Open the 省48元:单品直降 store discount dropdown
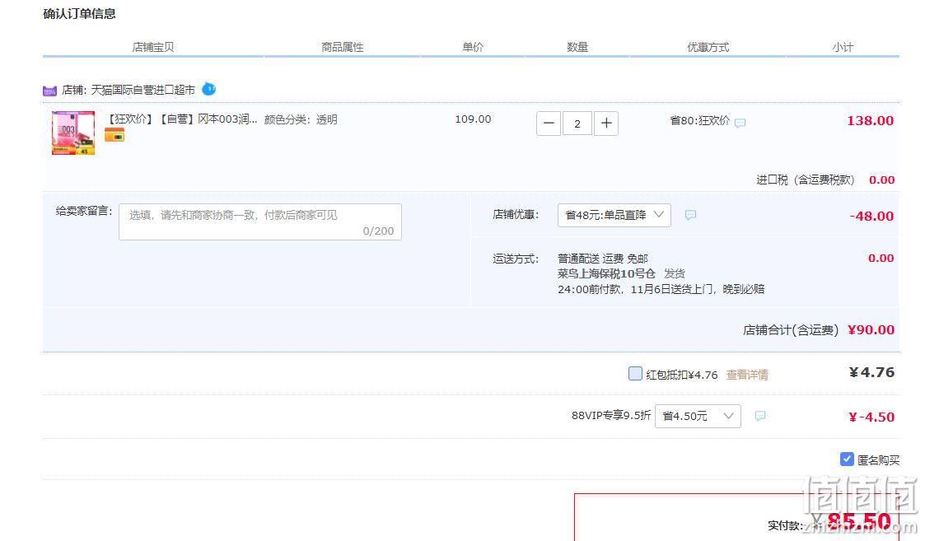Image resolution: width=925 pixels, height=541 pixels. [x=614, y=216]
